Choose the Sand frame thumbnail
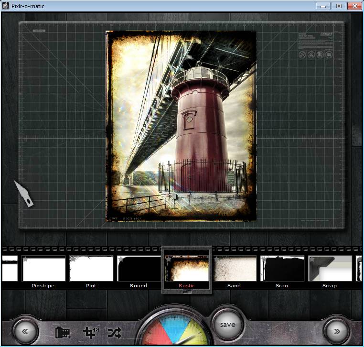This screenshot has width=364, height=347. (x=234, y=269)
